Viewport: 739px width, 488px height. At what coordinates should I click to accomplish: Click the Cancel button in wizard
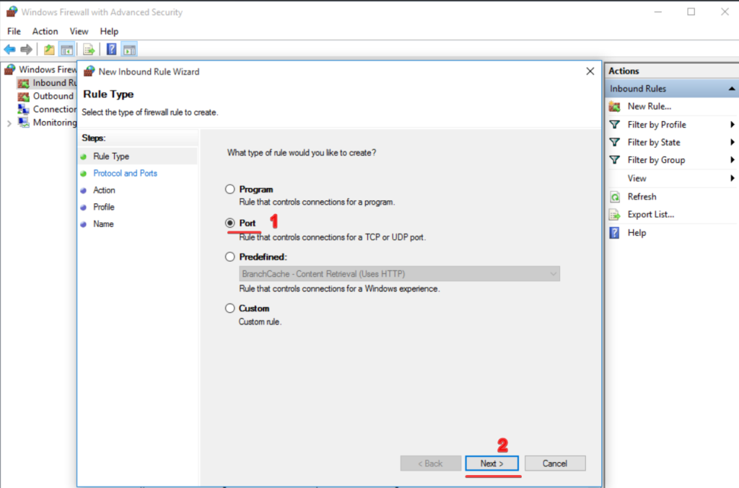click(555, 463)
